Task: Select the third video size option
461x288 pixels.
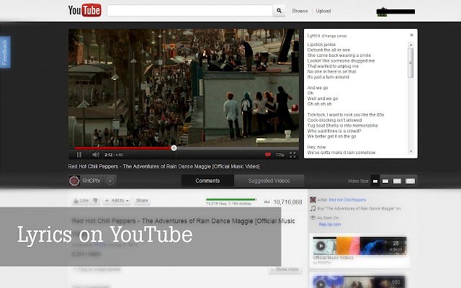Action: [x=397, y=181]
